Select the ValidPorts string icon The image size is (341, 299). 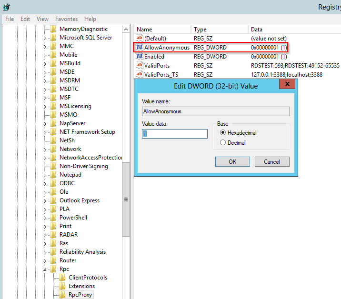pos(140,65)
